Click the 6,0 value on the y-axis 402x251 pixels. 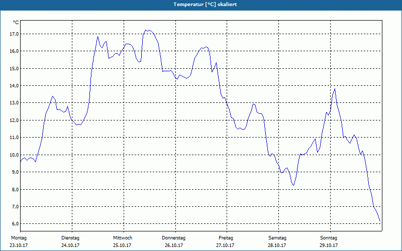click(x=15, y=223)
